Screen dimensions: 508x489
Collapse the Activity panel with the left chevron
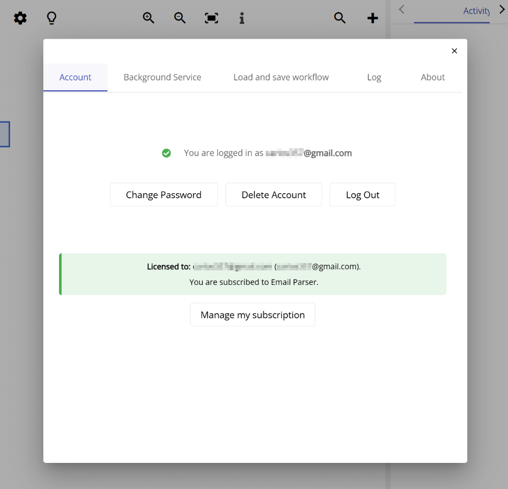(401, 9)
